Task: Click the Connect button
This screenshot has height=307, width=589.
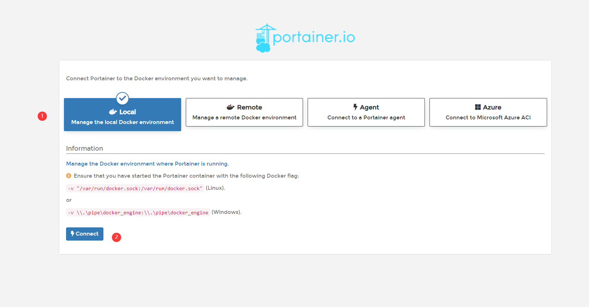Action: 85,234
